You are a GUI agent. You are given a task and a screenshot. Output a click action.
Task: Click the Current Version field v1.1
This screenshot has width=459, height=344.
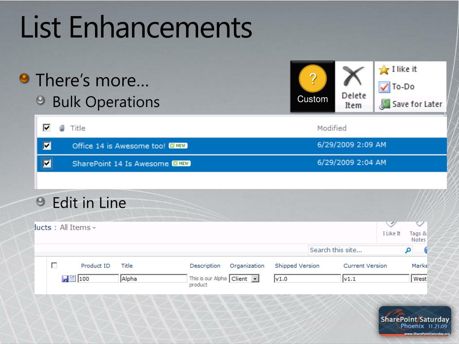376,279
